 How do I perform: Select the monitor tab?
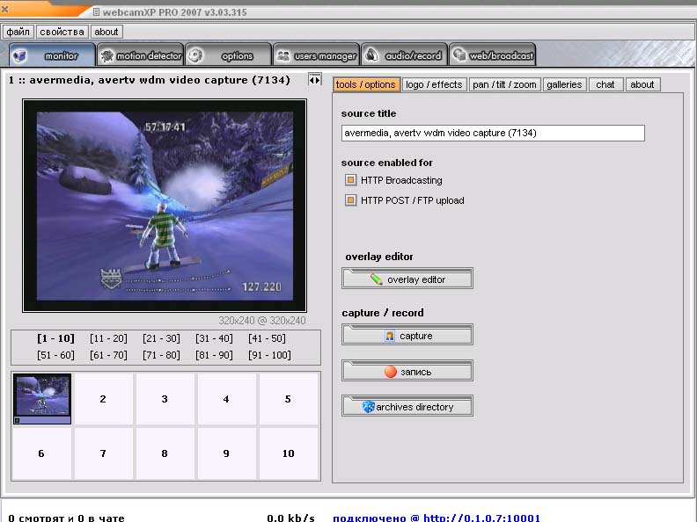pos(52,54)
